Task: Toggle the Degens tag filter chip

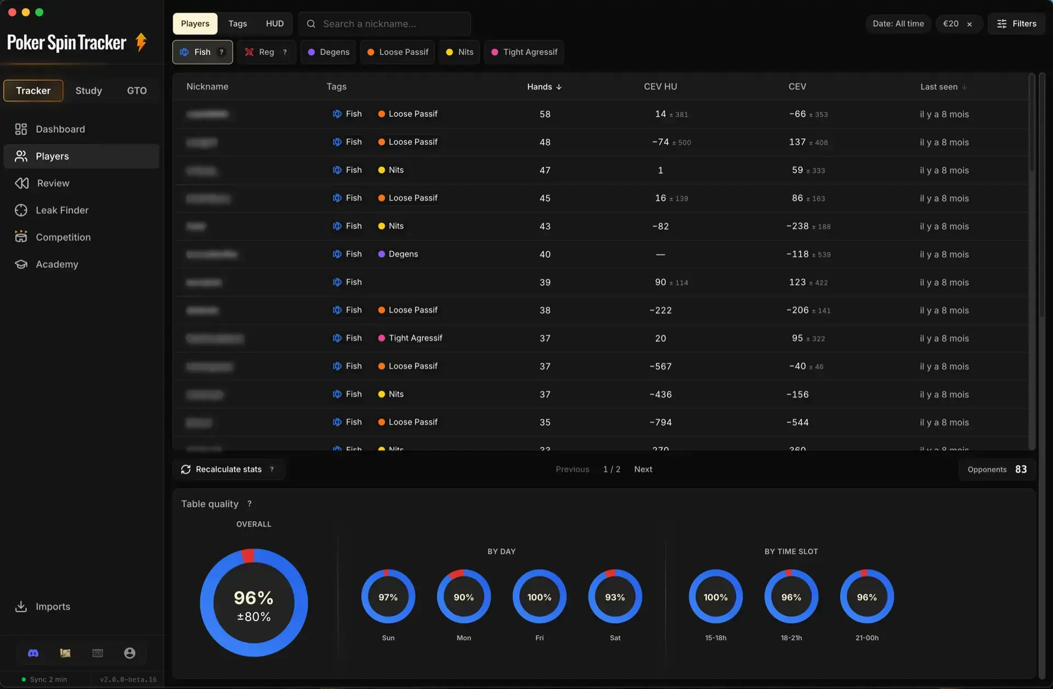Action: [328, 52]
